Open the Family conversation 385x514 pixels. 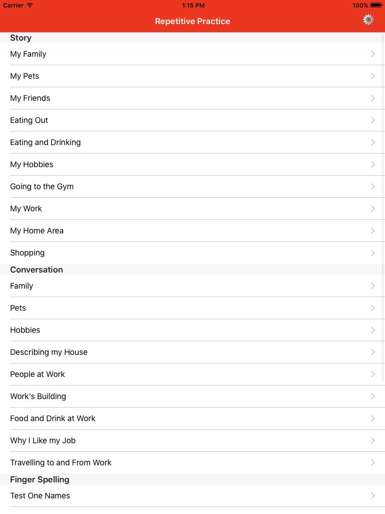(192, 286)
